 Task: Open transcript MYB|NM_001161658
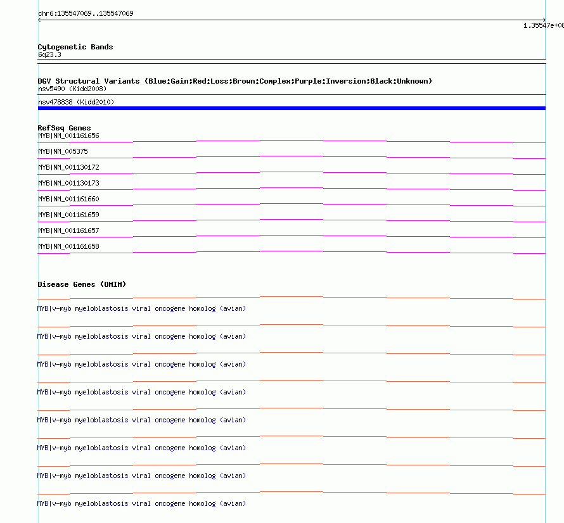pyautogui.click(x=68, y=246)
